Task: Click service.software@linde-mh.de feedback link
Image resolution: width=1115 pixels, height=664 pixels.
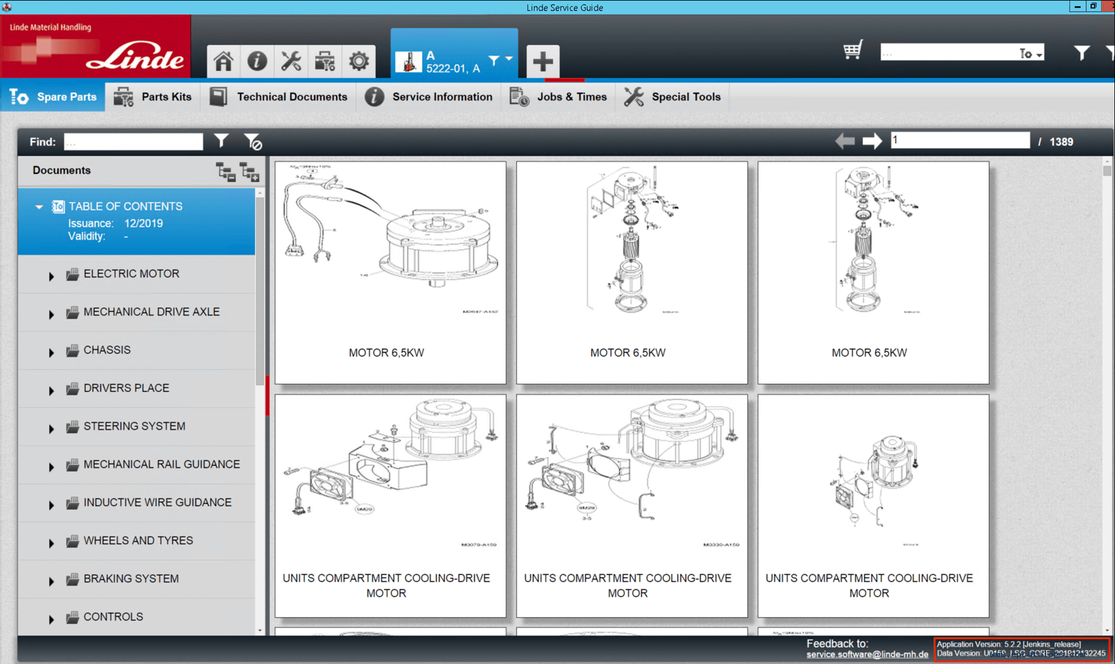Action: (x=867, y=655)
